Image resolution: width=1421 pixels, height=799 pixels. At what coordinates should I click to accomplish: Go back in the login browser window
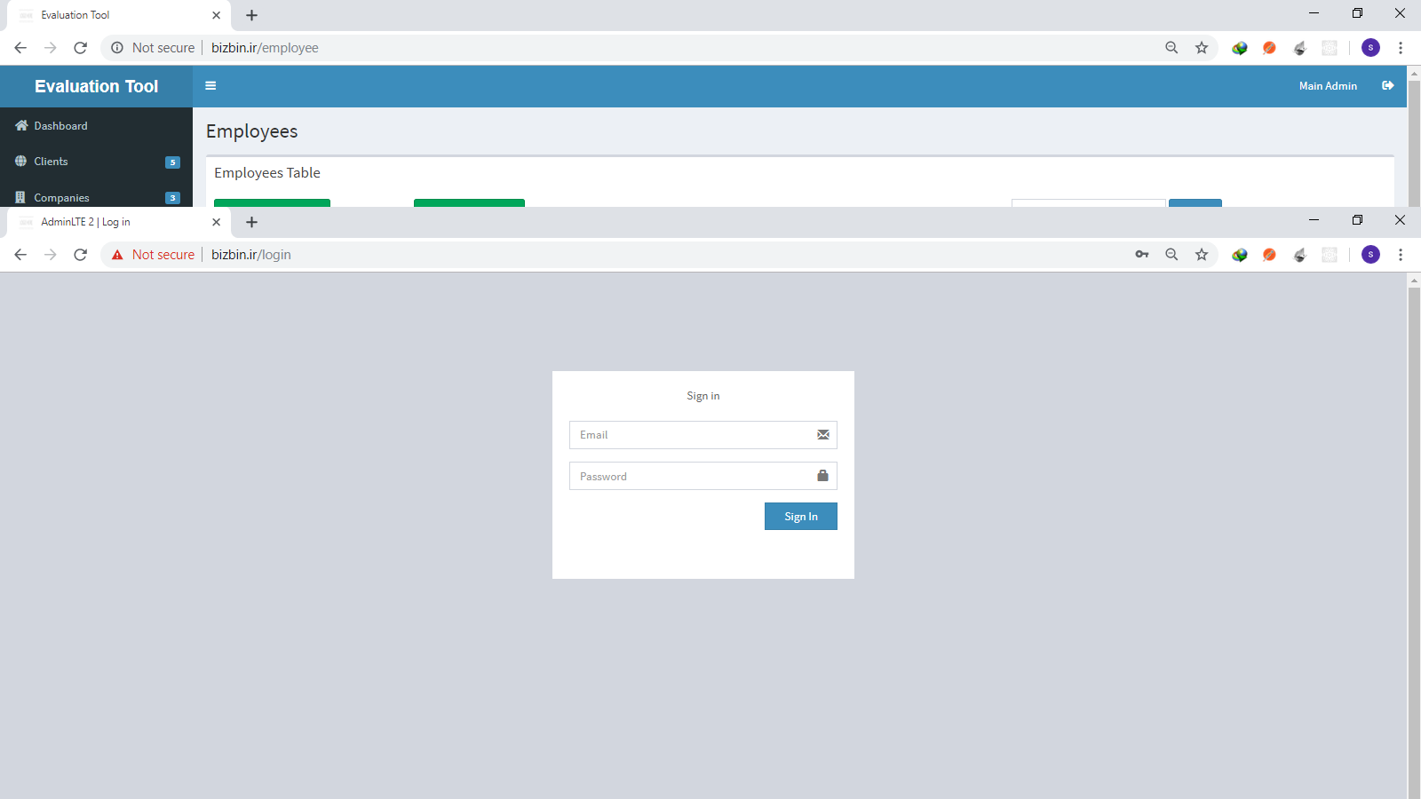[x=20, y=255]
